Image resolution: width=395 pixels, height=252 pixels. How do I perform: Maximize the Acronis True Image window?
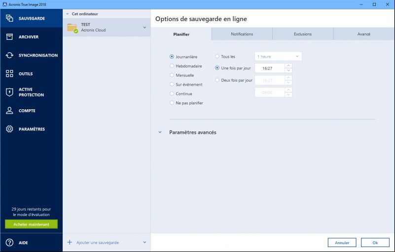pos(374,4)
